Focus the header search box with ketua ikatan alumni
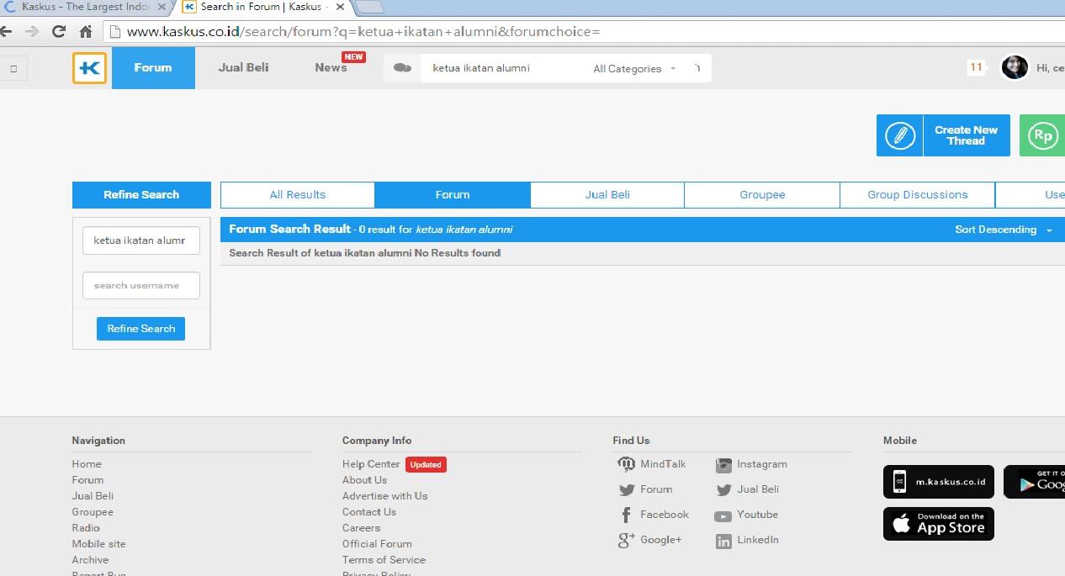This screenshot has width=1065, height=576. pyautogui.click(x=503, y=68)
